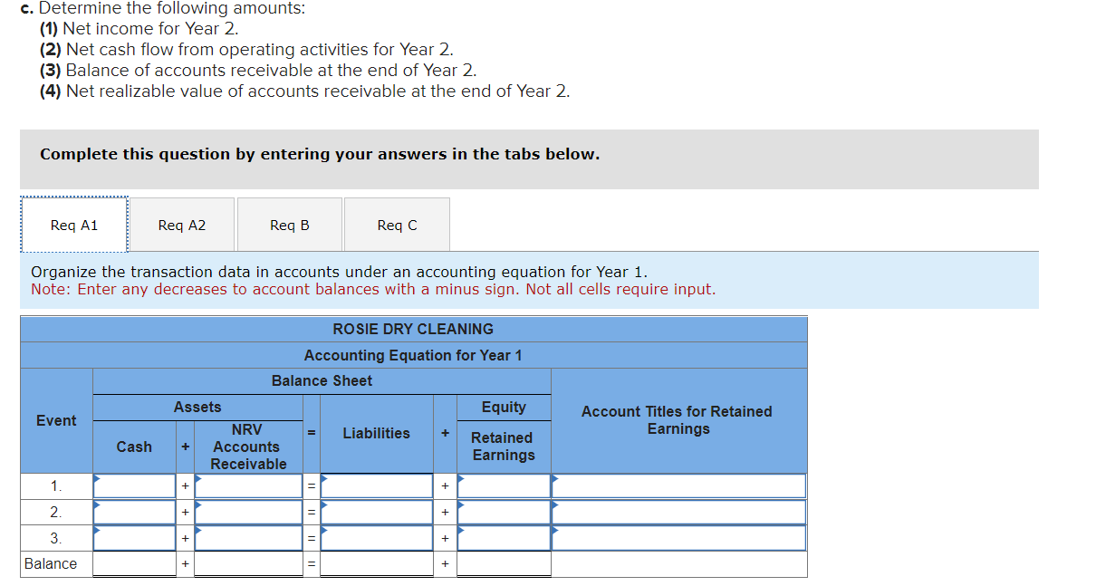The width and height of the screenshot is (1096, 586).
Task: Click the Cash cell in the Balance row
Action: click(134, 563)
